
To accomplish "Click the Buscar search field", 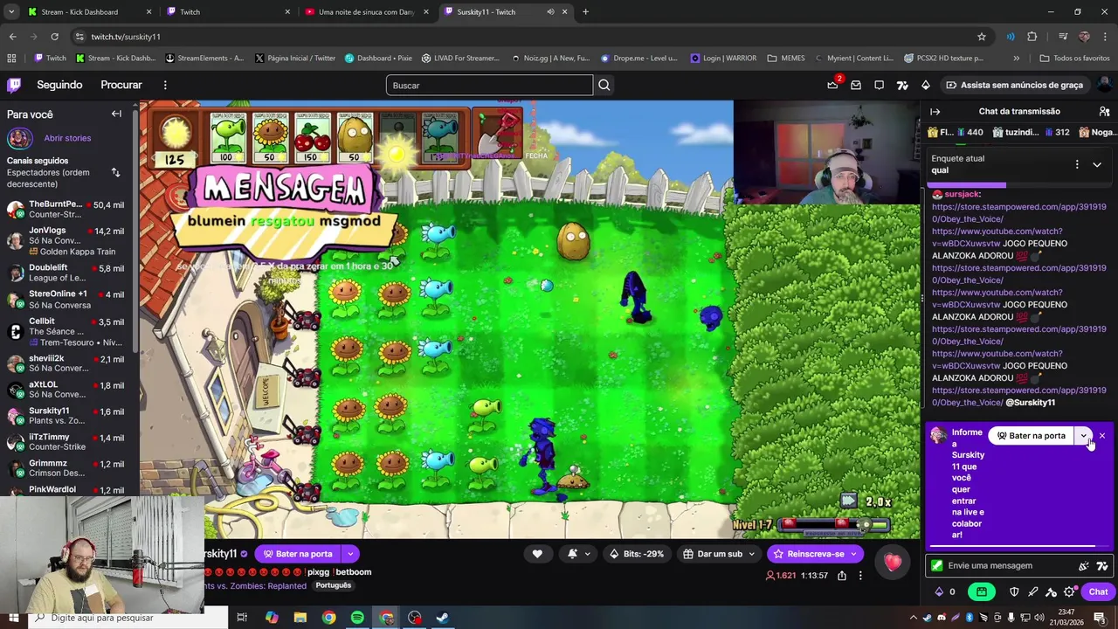I will point(489,85).
